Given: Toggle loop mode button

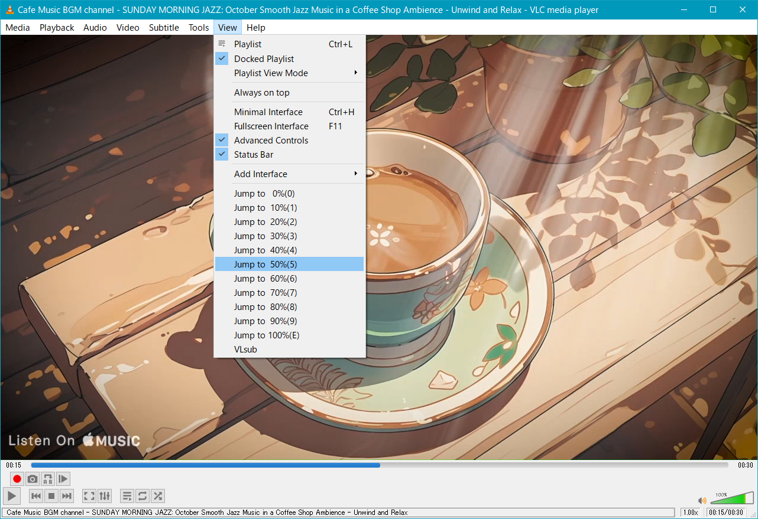Looking at the screenshot, I should [x=142, y=496].
